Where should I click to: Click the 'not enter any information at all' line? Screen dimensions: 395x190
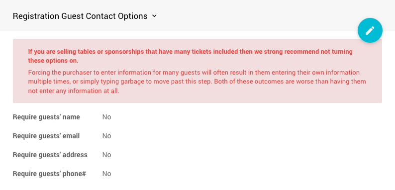tap(74, 91)
